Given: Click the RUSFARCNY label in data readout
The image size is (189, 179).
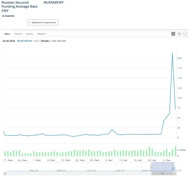Looking at the screenshot, I should pyautogui.click(x=25, y=41).
